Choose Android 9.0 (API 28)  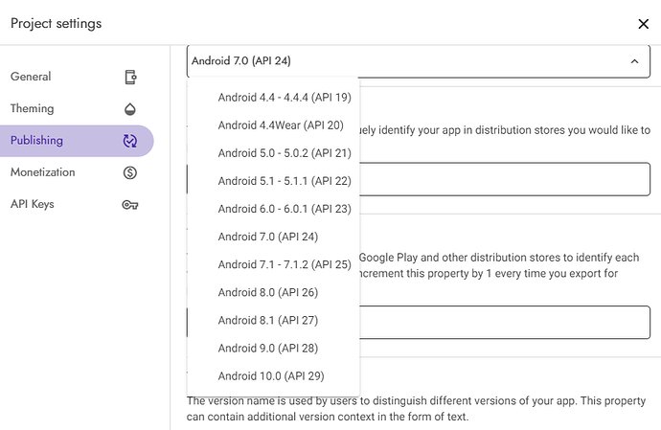(273, 348)
